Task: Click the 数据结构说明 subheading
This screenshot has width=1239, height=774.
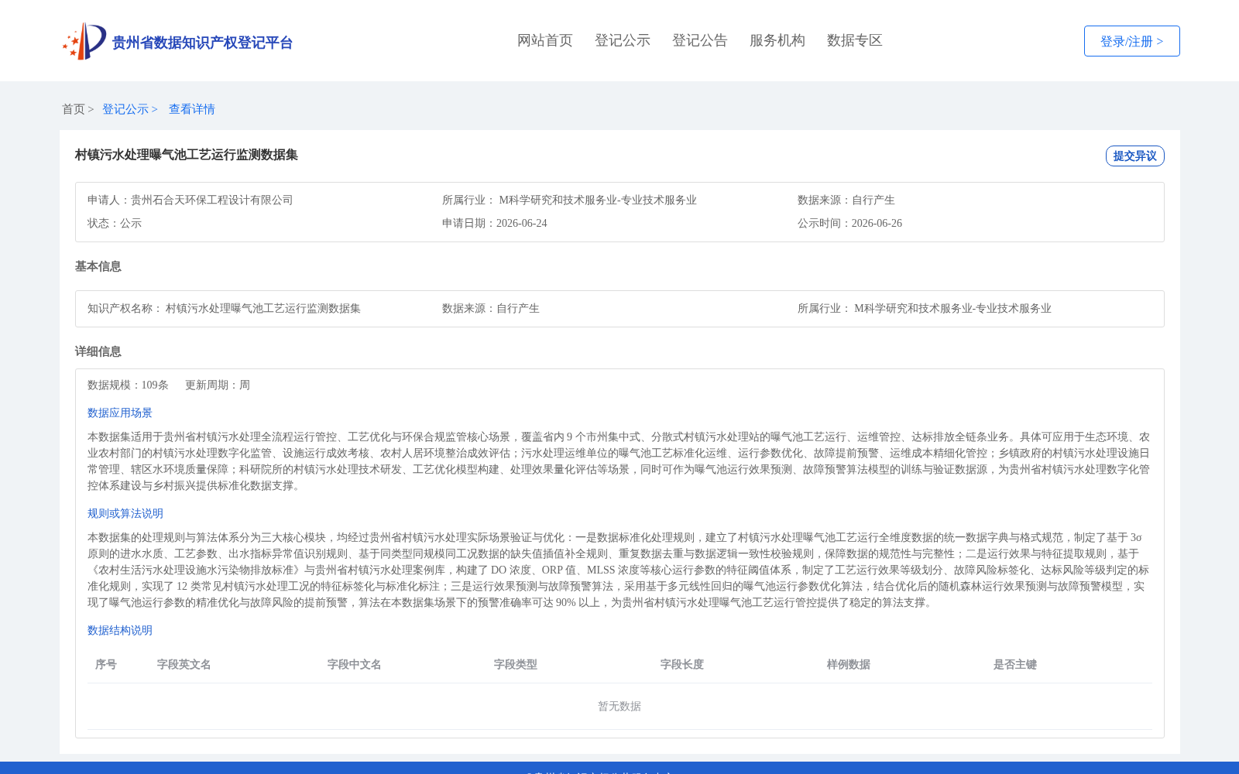Action: pos(120,630)
